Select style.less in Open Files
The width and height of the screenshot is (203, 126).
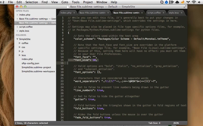point(24,31)
